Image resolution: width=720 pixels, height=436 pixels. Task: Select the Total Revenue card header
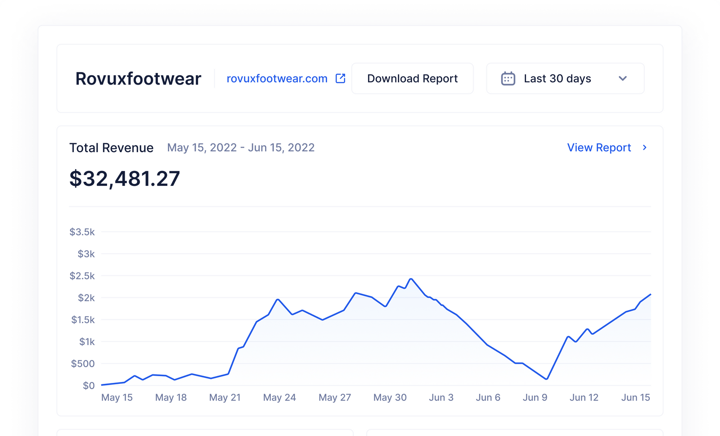(x=111, y=148)
